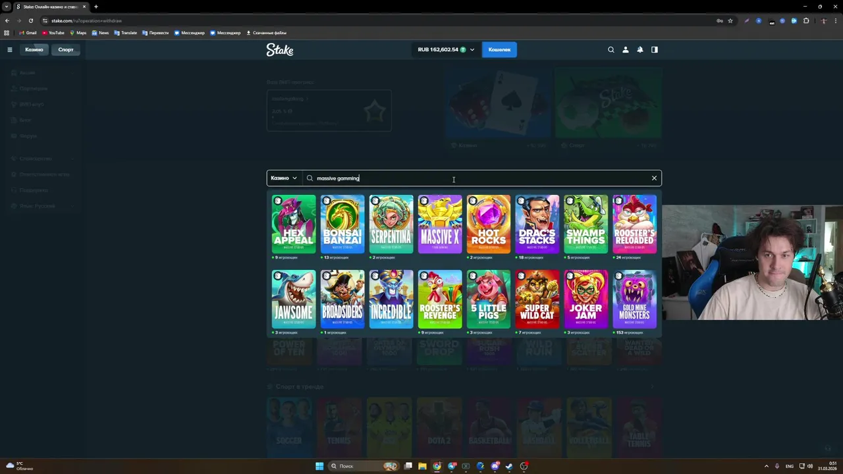Open the Translate bookmark
Screen dimensions: 843x474
coord(125,32)
